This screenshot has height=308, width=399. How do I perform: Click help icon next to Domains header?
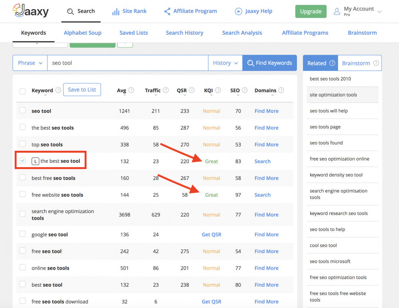coord(281,90)
